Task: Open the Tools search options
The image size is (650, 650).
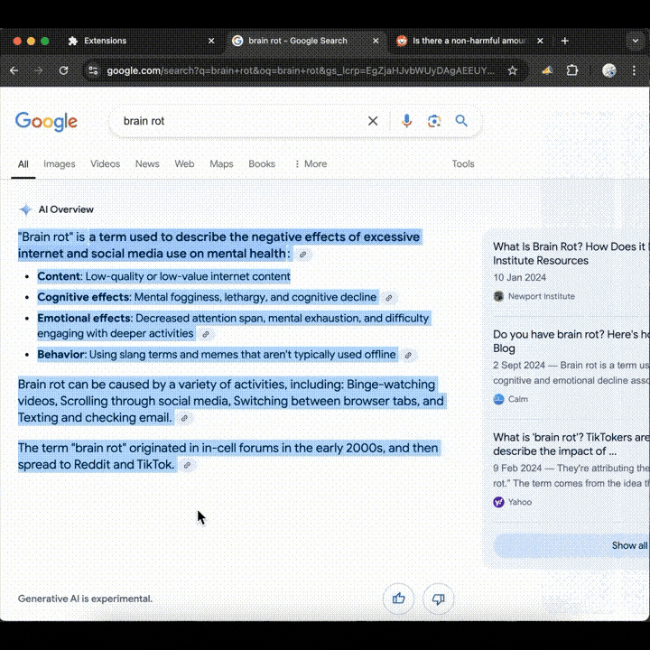Action: pos(463,164)
